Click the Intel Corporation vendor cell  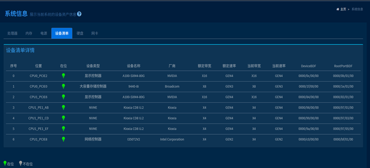pyautogui.click(x=172, y=139)
